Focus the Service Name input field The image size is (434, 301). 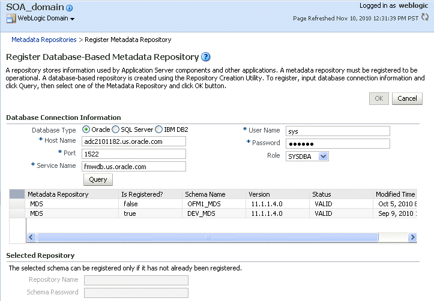point(134,167)
